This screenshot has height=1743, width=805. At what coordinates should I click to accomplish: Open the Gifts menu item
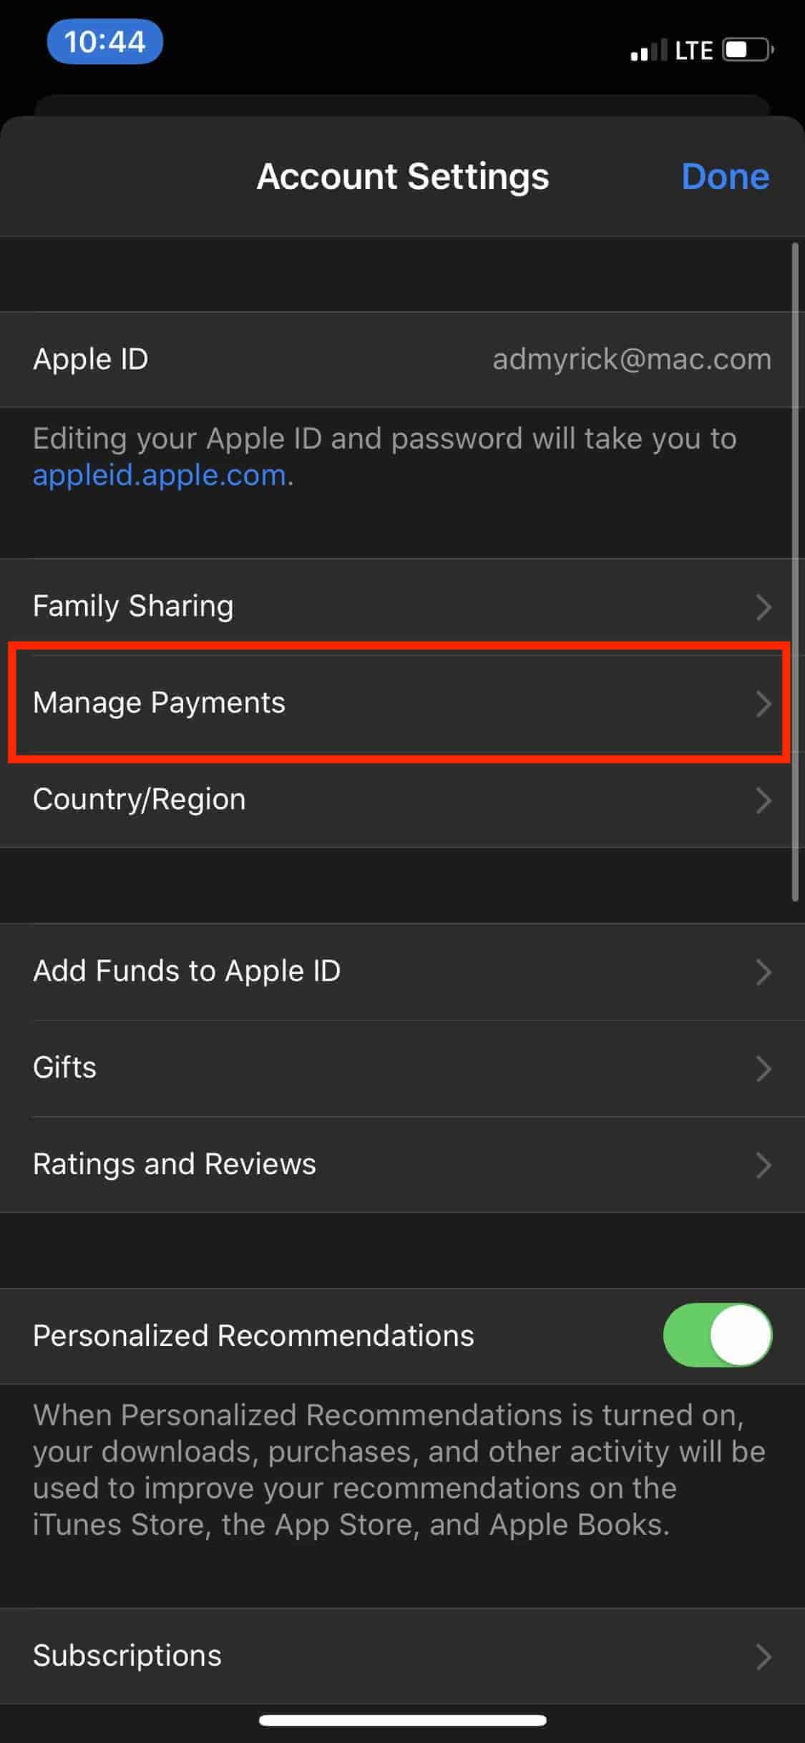click(402, 1068)
